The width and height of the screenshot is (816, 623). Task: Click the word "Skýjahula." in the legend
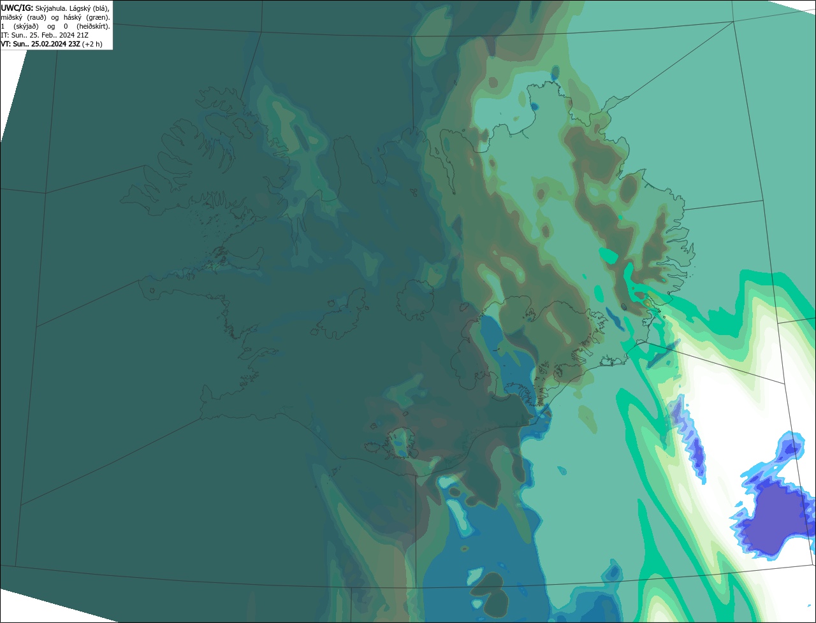click(x=51, y=9)
